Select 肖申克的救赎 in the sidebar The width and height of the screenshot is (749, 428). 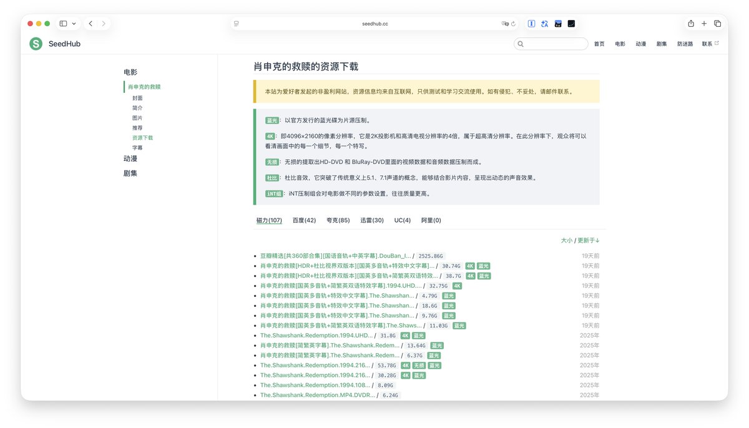click(x=145, y=87)
